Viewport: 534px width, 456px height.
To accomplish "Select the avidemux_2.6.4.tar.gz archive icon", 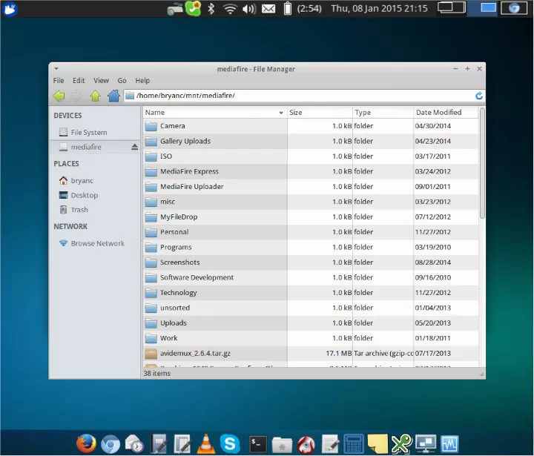I will click(151, 354).
